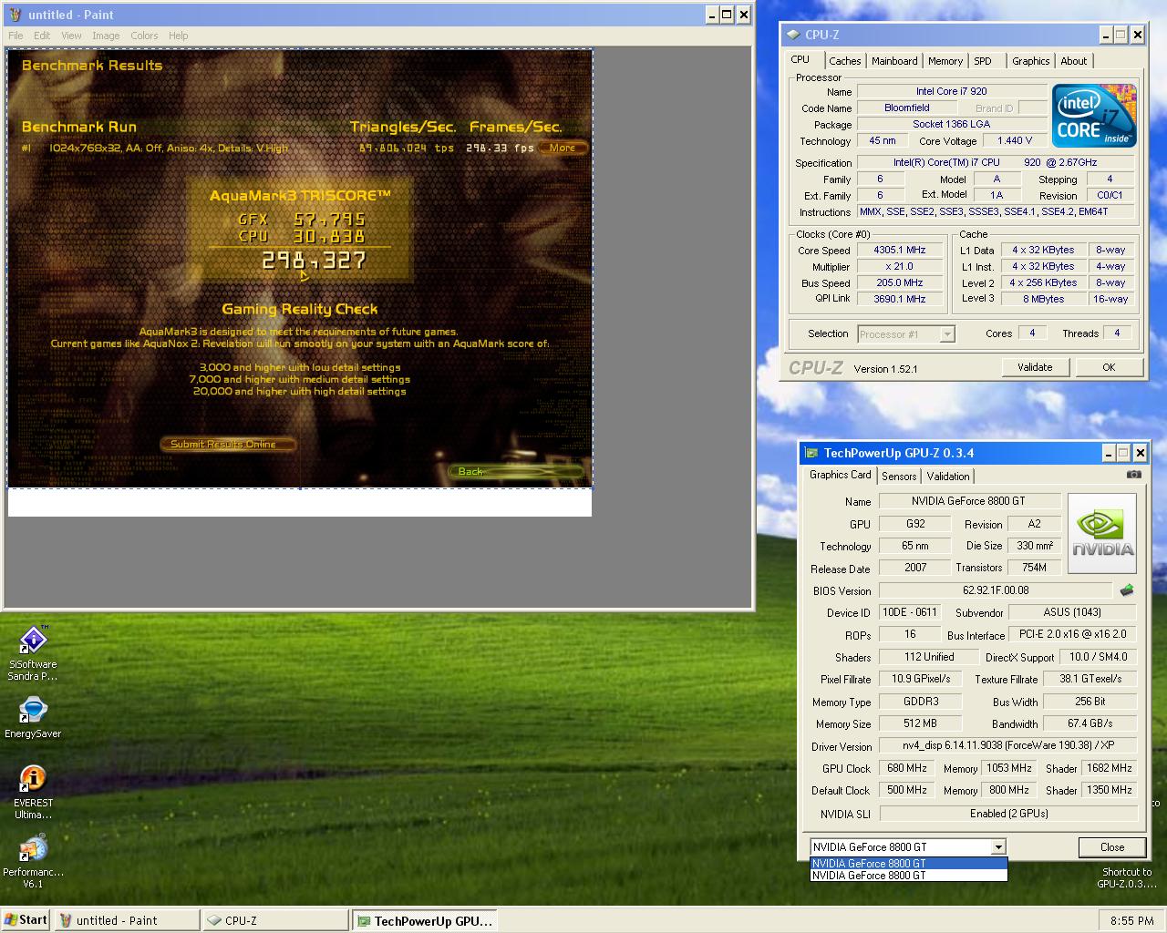
Task: Click GPU-Z Bandwidth 67.4 GB/s value
Action: [x=1090, y=723]
